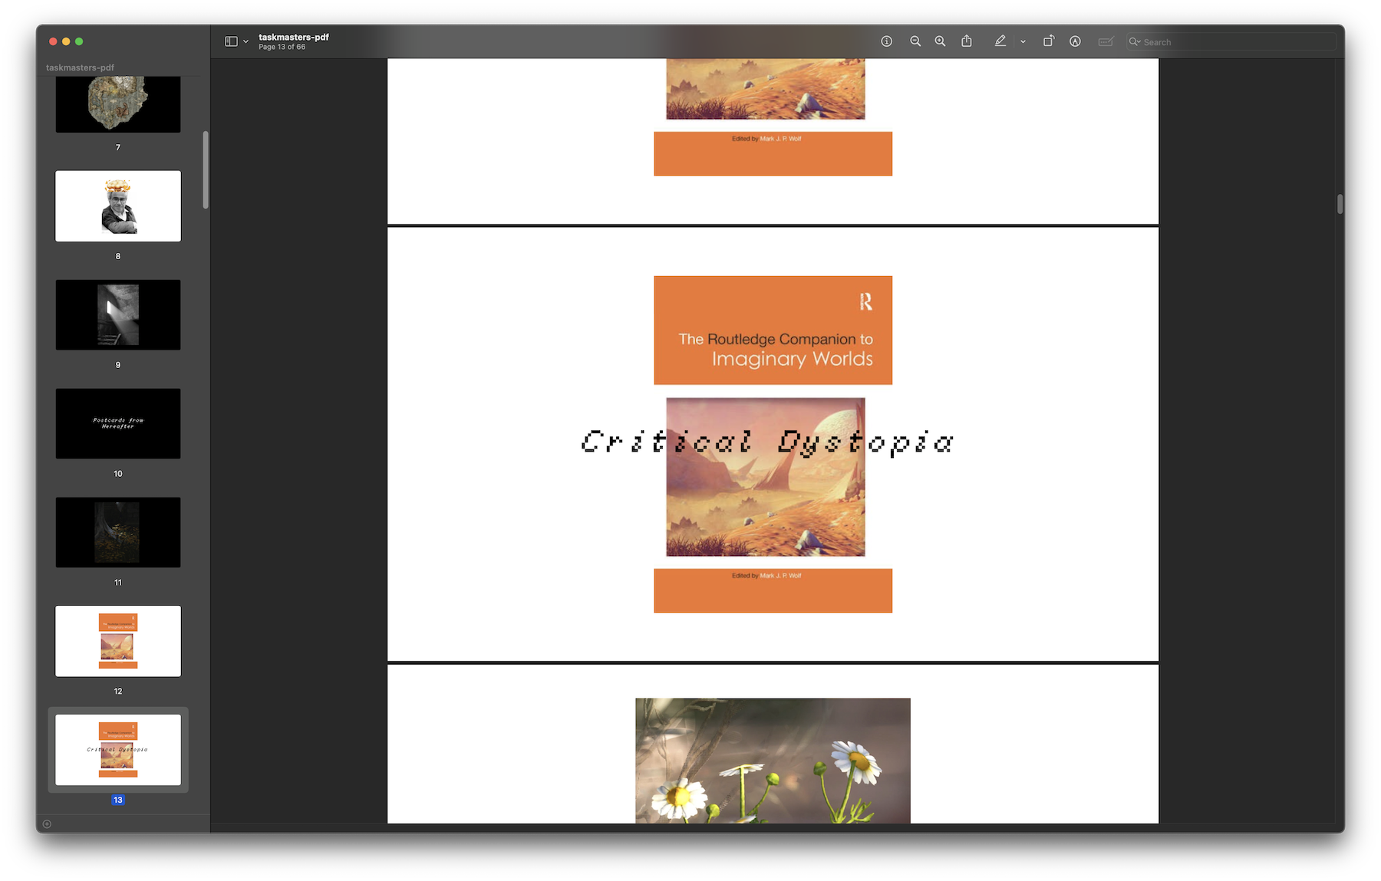This screenshot has width=1381, height=881.
Task: Click the zoom in magnifier
Action: 940,41
